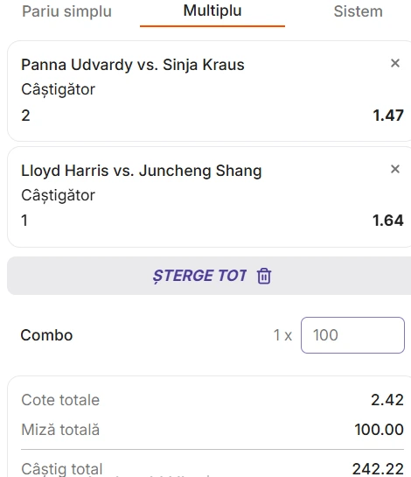The height and width of the screenshot is (477, 411).
Task: Click the 1.64 odds value
Action: [x=388, y=221]
